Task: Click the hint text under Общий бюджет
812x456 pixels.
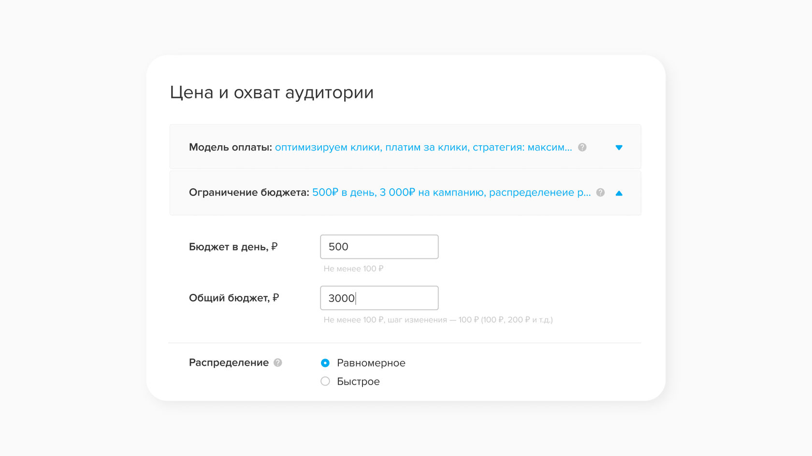Action: click(x=438, y=319)
